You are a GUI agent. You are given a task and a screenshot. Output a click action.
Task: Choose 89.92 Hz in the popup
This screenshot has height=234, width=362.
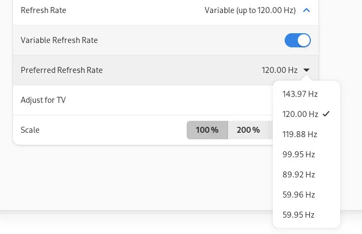tap(299, 175)
